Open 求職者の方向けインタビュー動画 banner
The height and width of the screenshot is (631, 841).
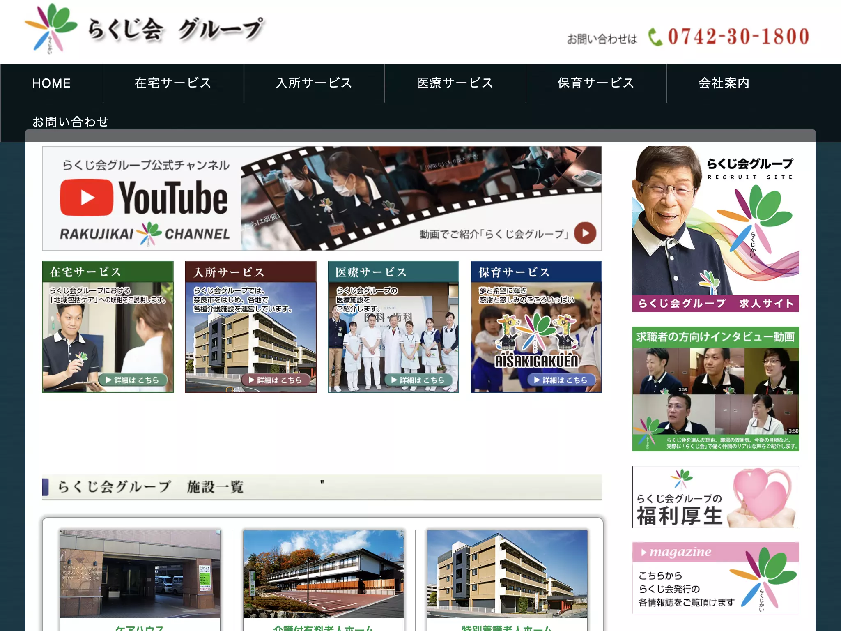pos(716,389)
